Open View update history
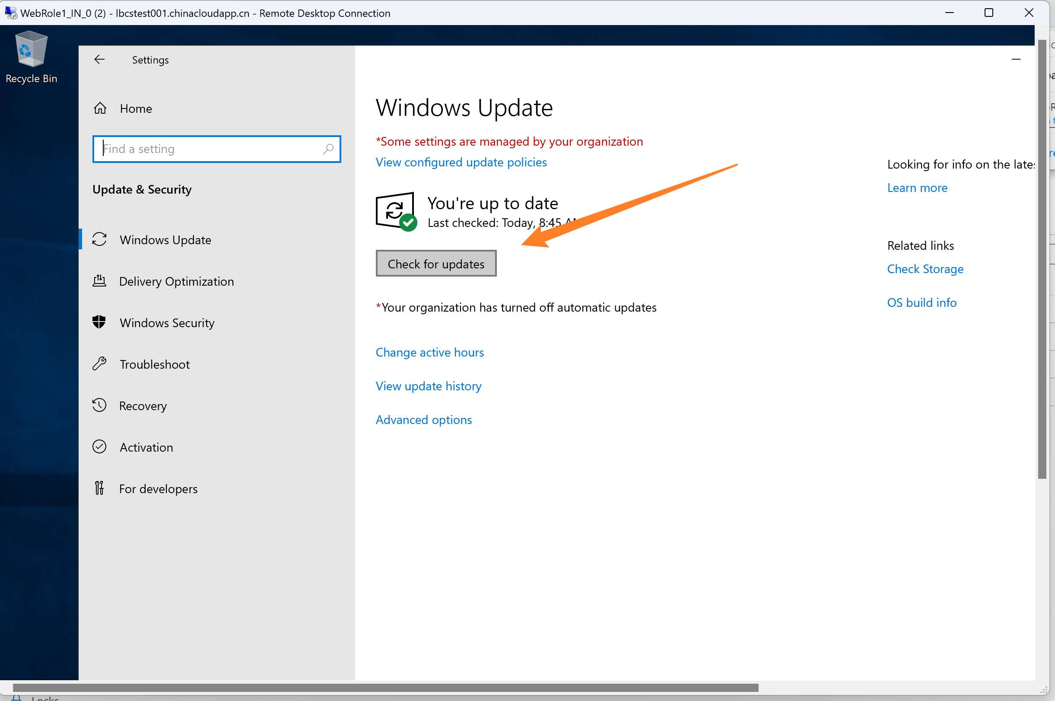The height and width of the screenshot is (701, 1055). [428, 386]
